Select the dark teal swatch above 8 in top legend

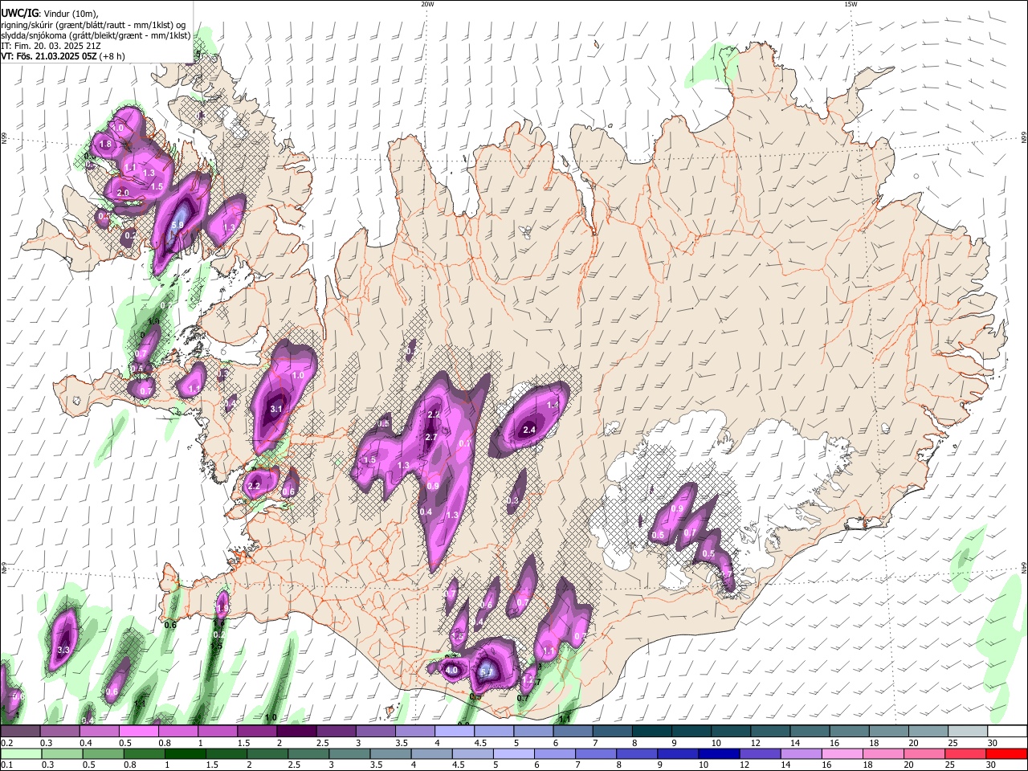coord(651,731)
